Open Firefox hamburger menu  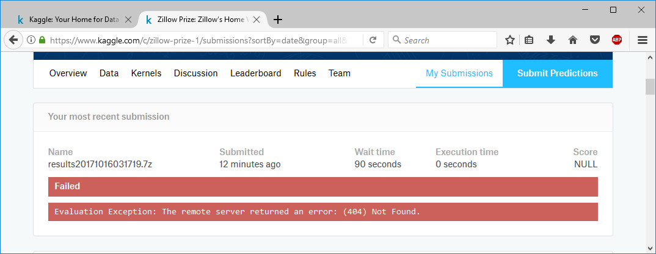tap(643, 40)
